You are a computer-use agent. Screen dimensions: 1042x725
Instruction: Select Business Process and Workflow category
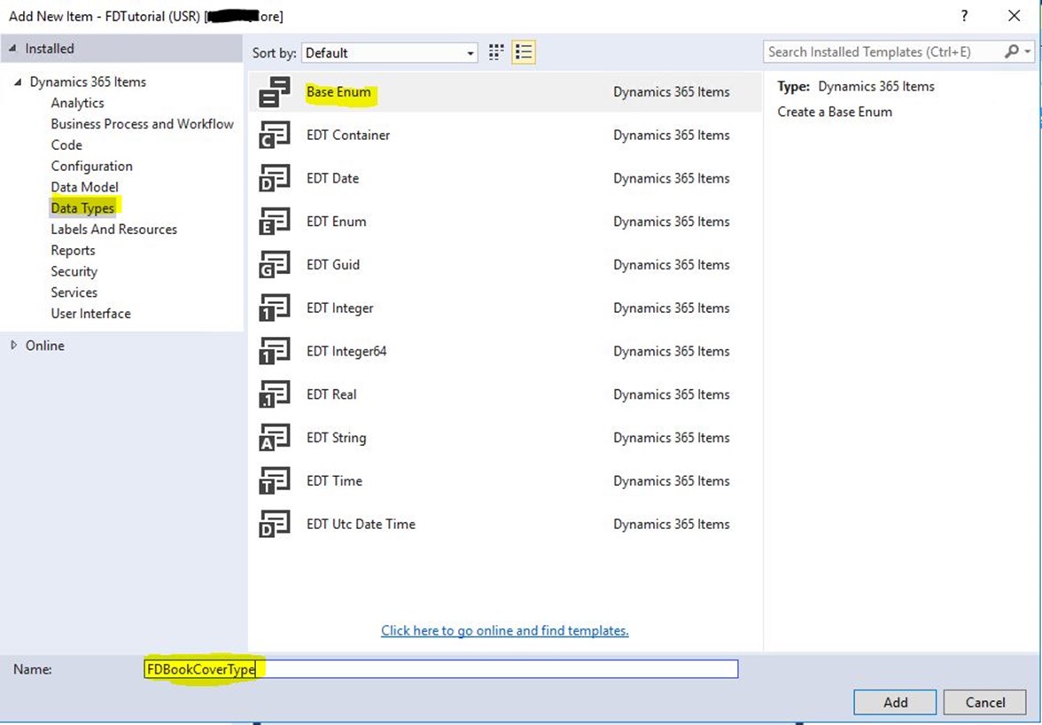pos(142,124)
